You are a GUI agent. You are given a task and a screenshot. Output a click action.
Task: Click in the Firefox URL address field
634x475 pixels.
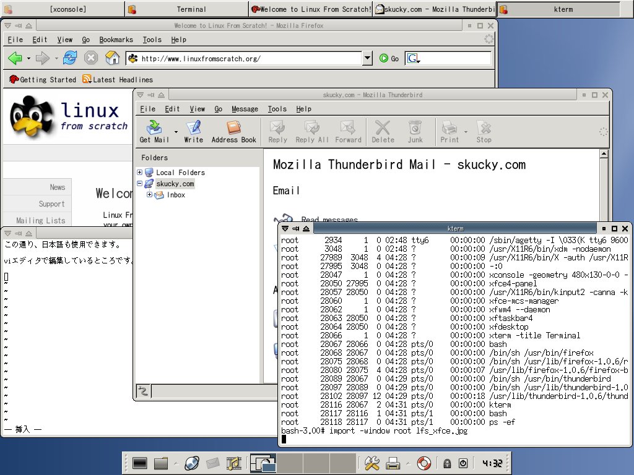tap(250, 59)
